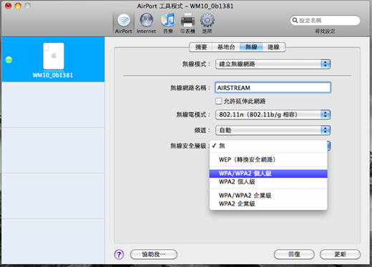Viewport: 372px width, 267px height.
Task: Select the WM10_0b1381 base station icon
Action: (54, 56)
